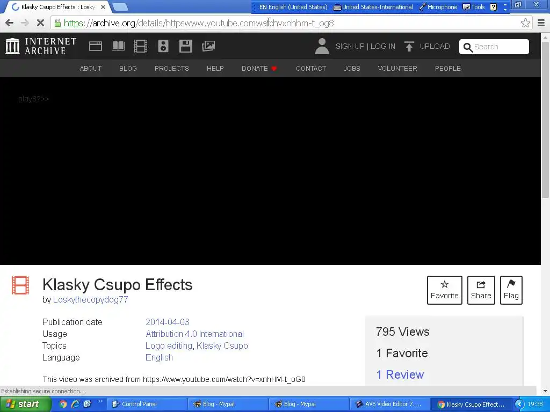Screen dimensions: 550x412
Task: Click the browser address bar URL
Action: [x=199, y=23]
